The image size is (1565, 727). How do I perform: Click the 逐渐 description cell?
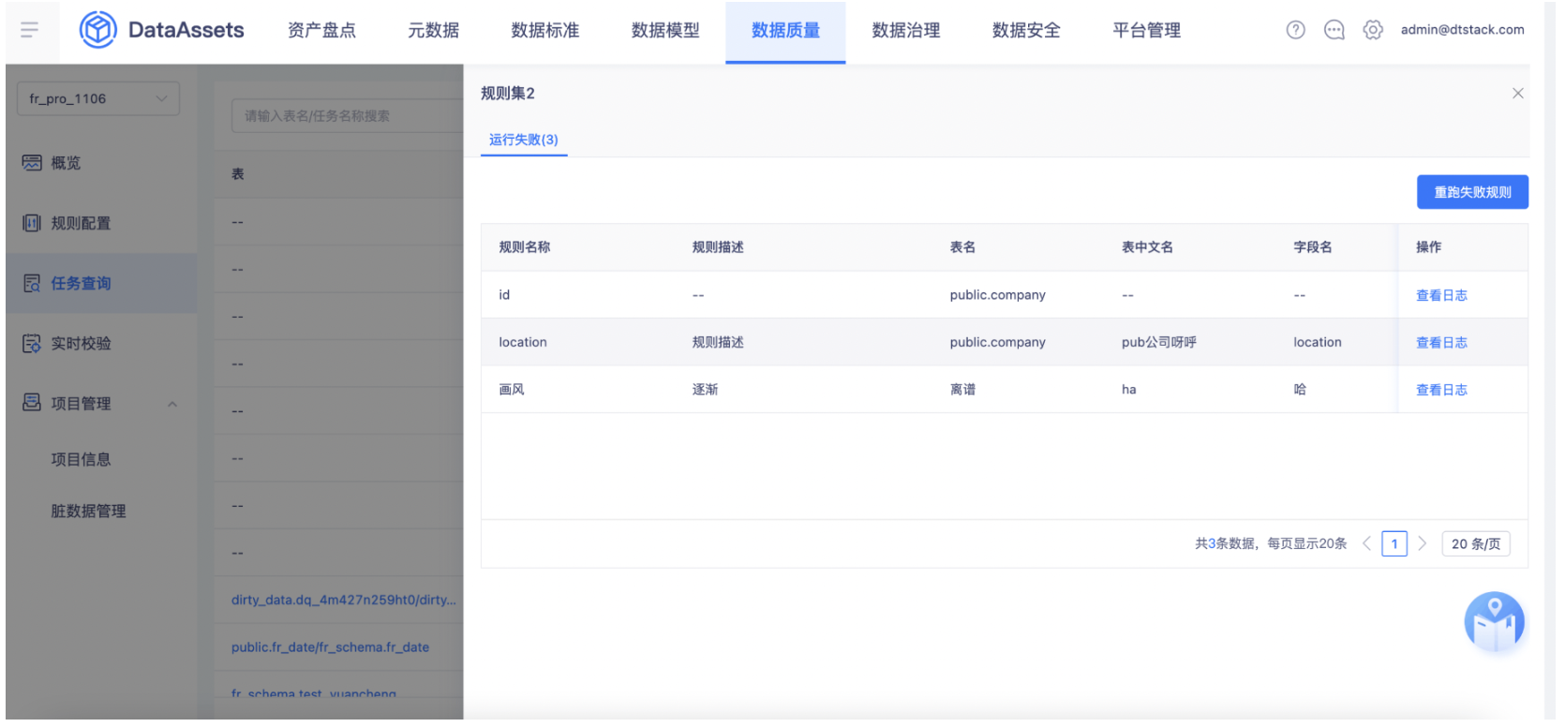(705, 390)
